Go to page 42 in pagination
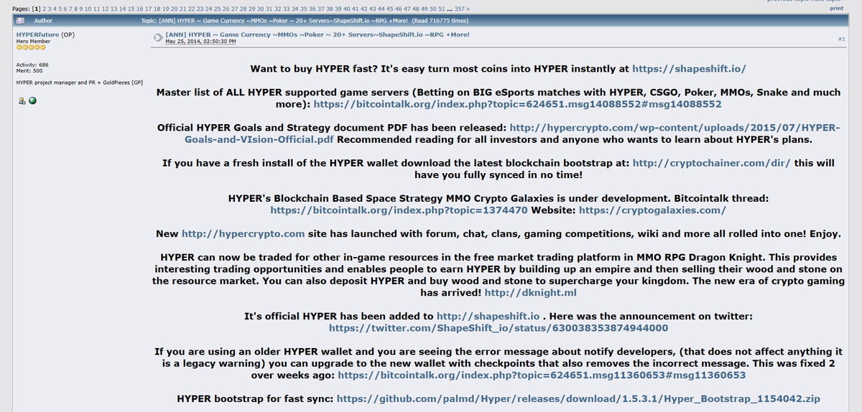This screenshot has width=862, height=412. pos(364,8)
